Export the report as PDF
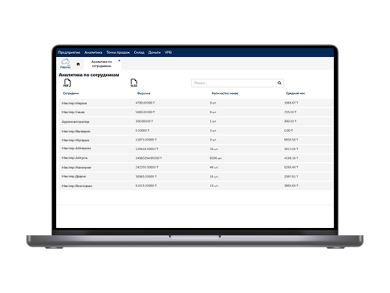 67,83
